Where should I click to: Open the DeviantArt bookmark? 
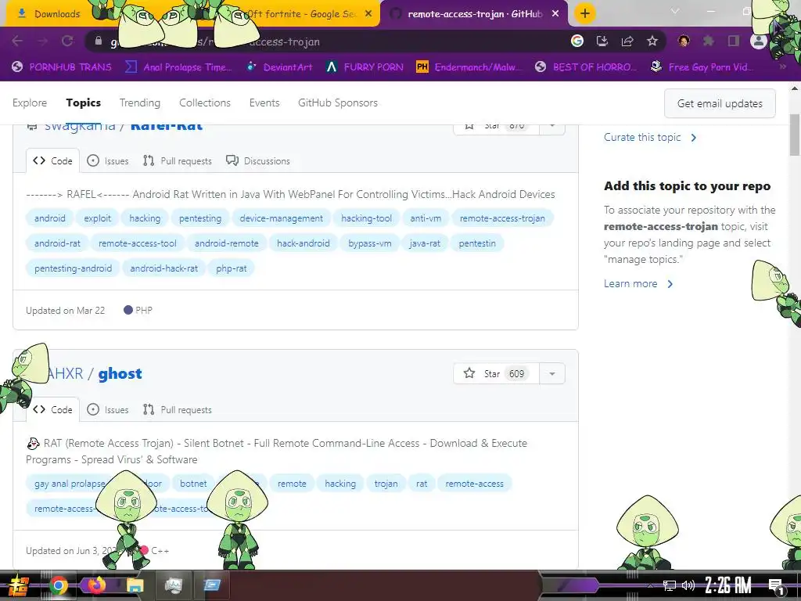tap(280, 67)
